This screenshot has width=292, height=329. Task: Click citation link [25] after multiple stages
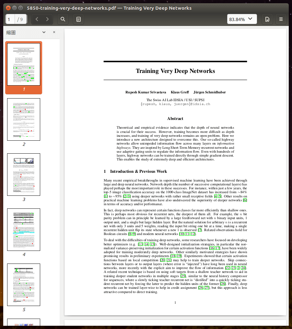(x=183, y=276)
